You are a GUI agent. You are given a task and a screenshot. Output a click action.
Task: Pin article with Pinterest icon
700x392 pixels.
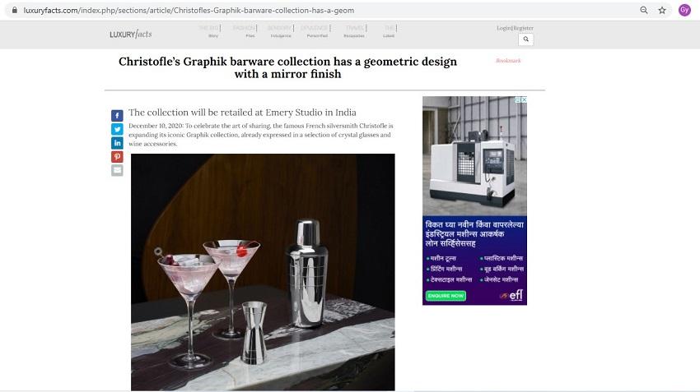[x=117, y=157]
